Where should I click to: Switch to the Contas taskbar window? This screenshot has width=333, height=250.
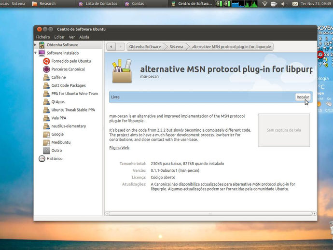[135, 3]
